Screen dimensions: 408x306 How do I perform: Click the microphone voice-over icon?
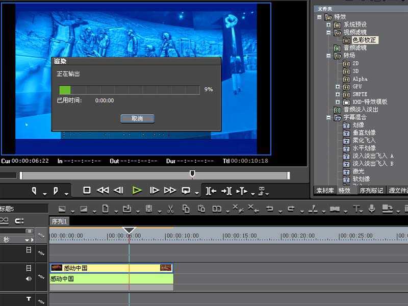[x=372, y=209]
